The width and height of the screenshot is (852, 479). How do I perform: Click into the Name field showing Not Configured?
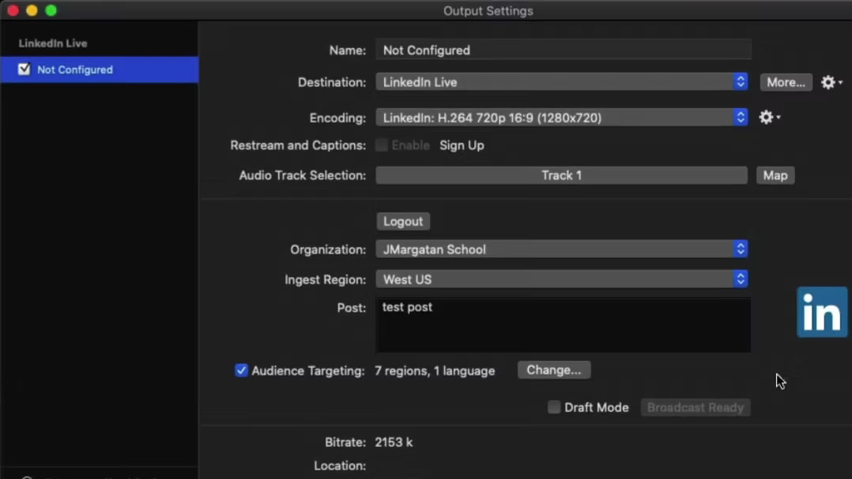coord(564,50)
